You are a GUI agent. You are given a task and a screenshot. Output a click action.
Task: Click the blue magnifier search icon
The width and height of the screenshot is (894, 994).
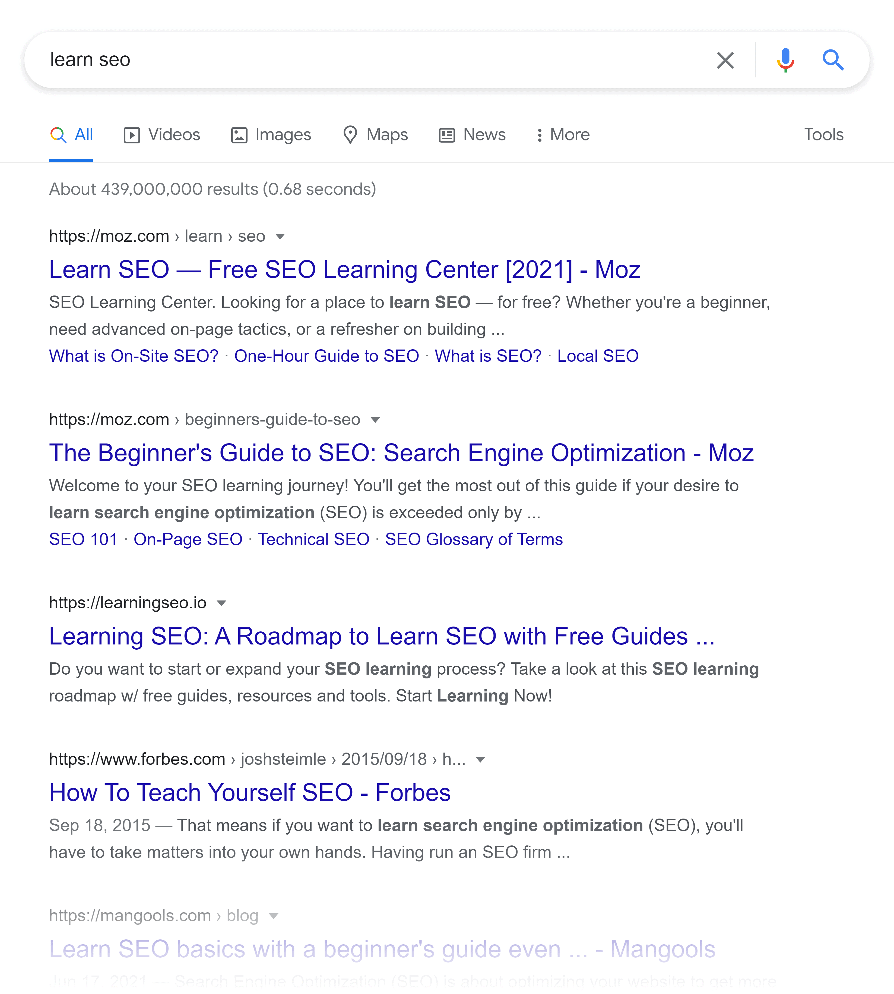point(833,60)
